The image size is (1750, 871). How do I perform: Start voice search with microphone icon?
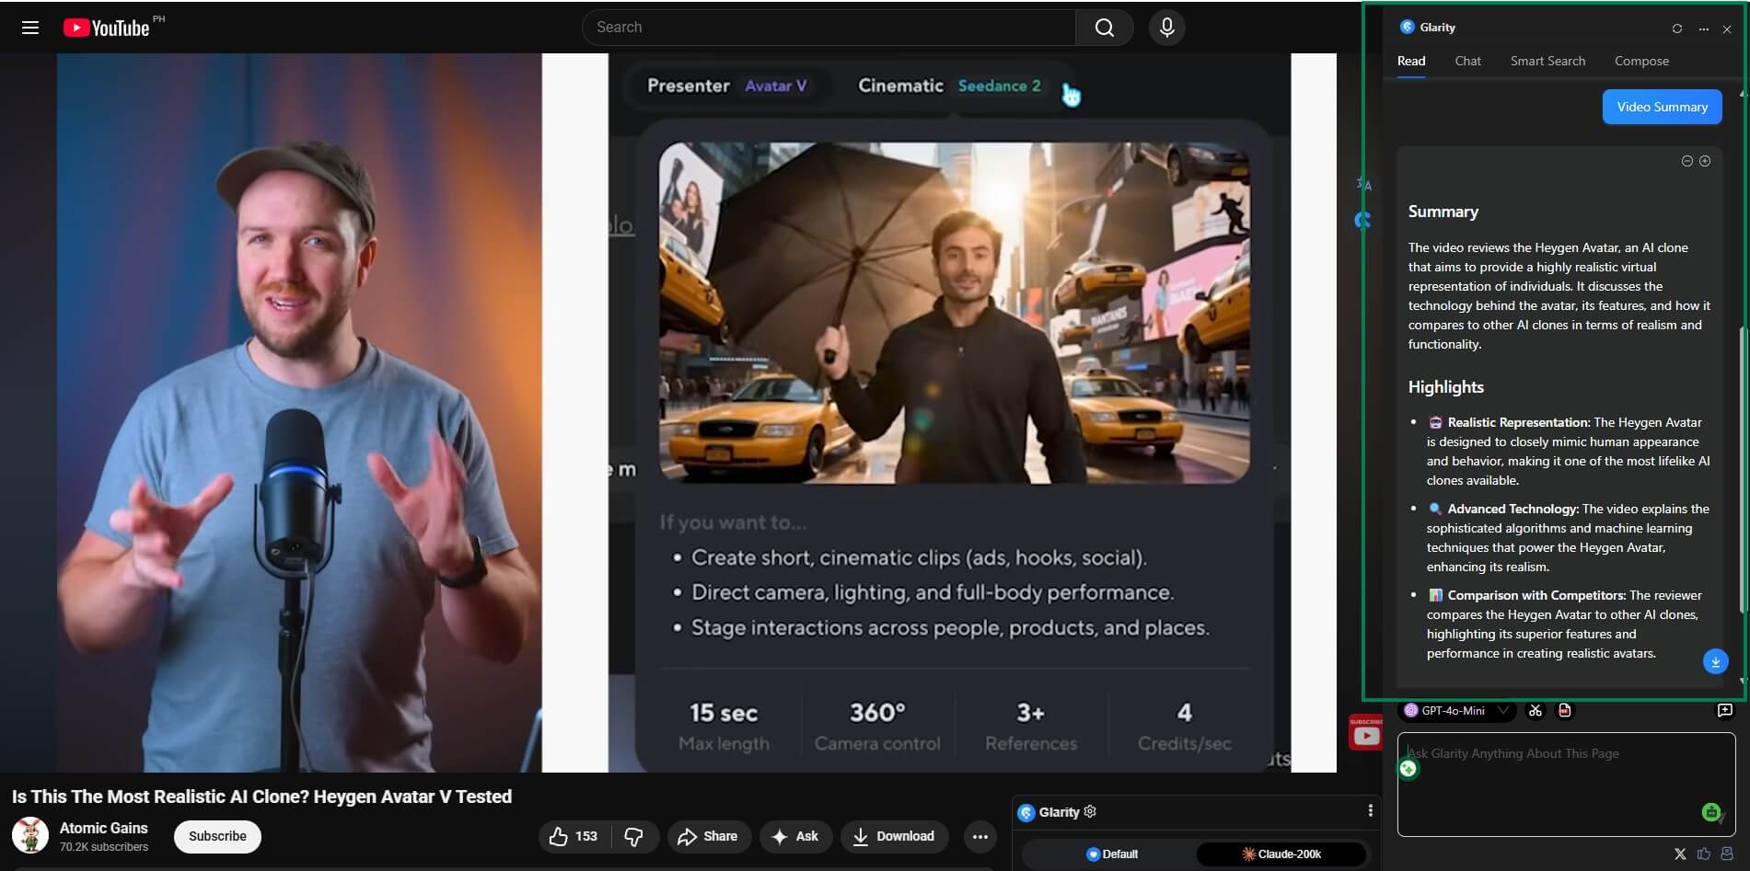point(1166,28)
